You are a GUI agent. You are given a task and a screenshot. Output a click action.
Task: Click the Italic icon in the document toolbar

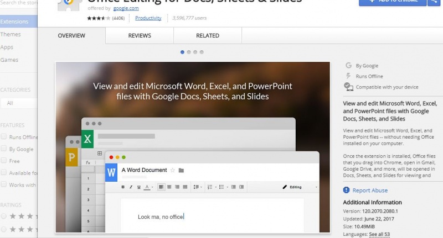click(131, 187)
